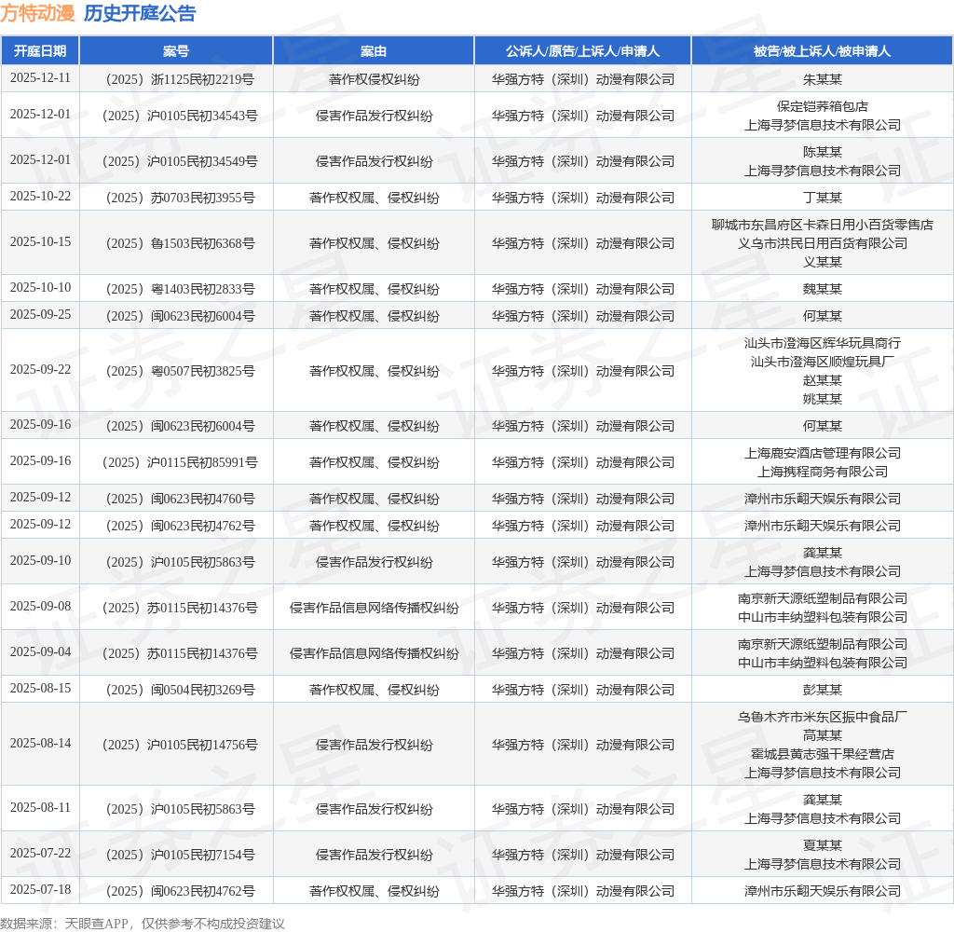Click defendant 高某某
Image resolution: width=954 pixels, height=932 pixels.
[822, 735]
